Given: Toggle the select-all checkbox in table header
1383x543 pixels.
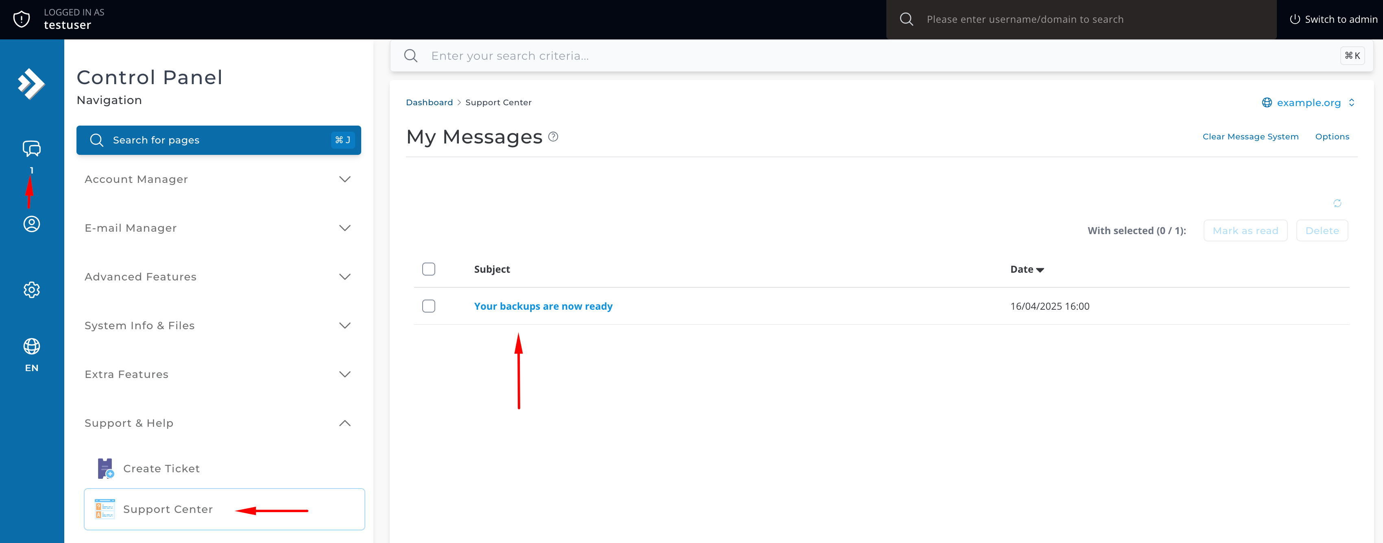Looking at the screenshot, I should (428, 269).
